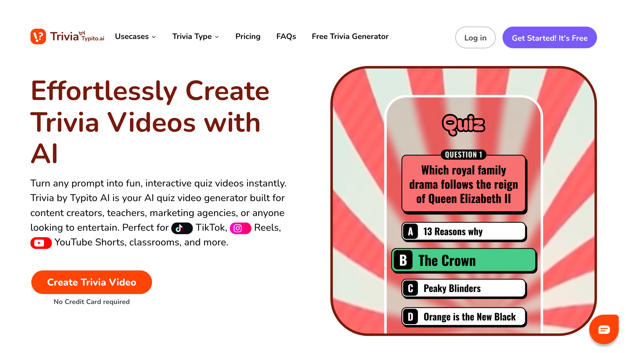Click the Log in button
626x353 pixels.
[x=475, y=38]
